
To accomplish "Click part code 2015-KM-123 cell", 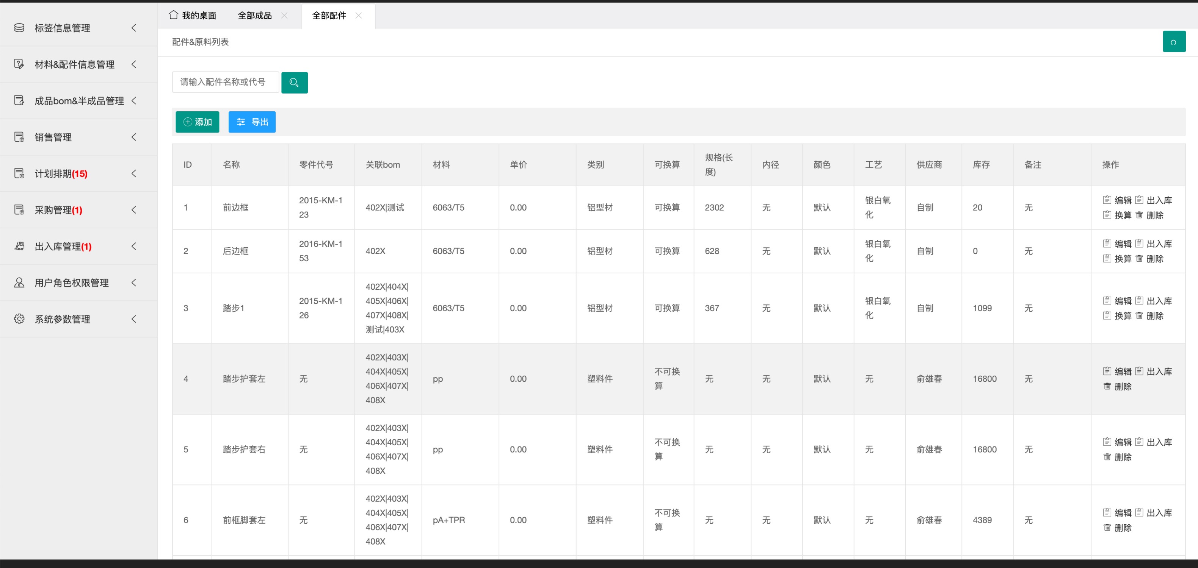I will click(x=321, y=207).
